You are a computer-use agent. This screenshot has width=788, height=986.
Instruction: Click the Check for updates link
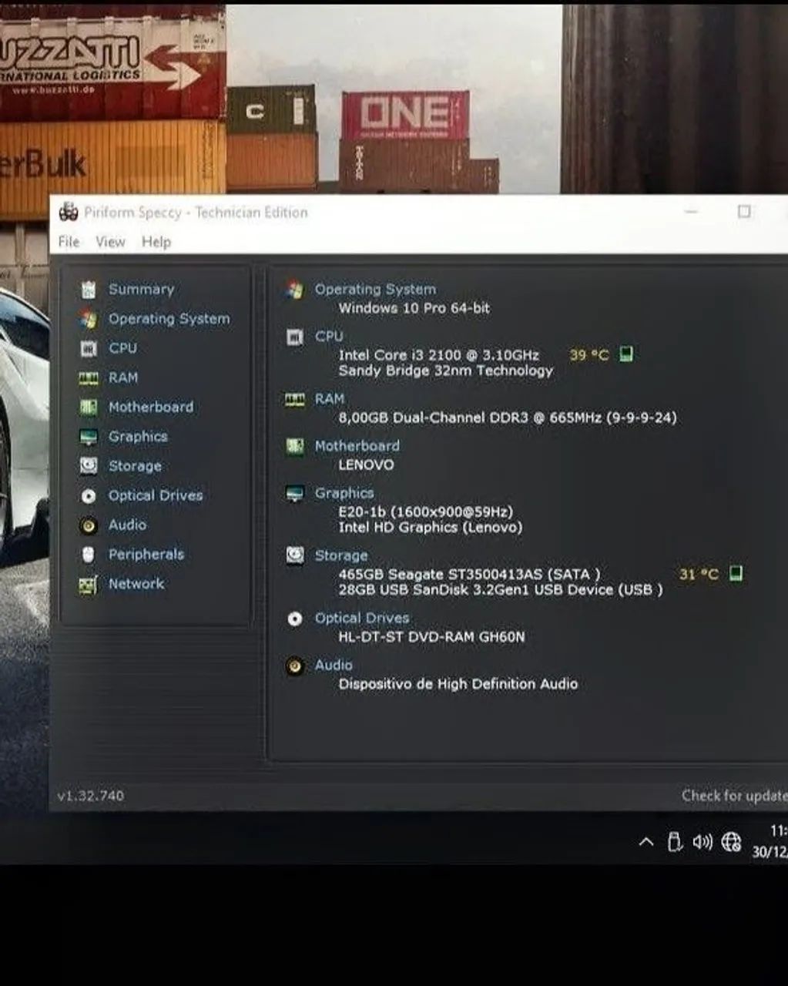coord(734,796)
